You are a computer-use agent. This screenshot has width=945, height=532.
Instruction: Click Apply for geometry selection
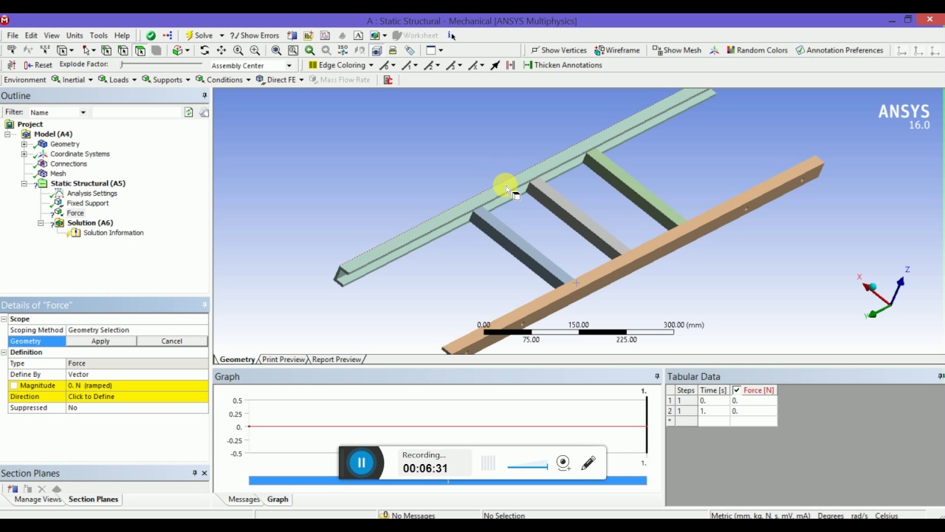pyautogui.click(x=100, y=341)
